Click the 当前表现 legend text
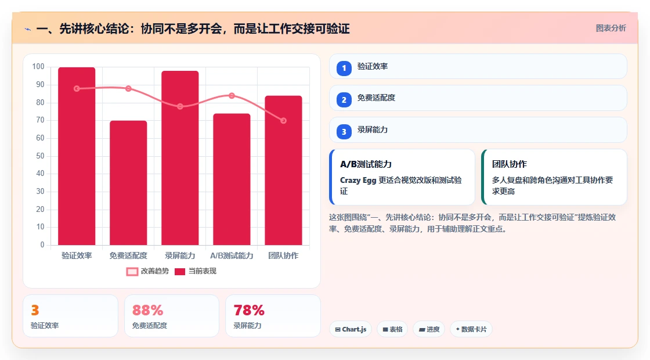The image size is (650, 360). tap(203, 271)
